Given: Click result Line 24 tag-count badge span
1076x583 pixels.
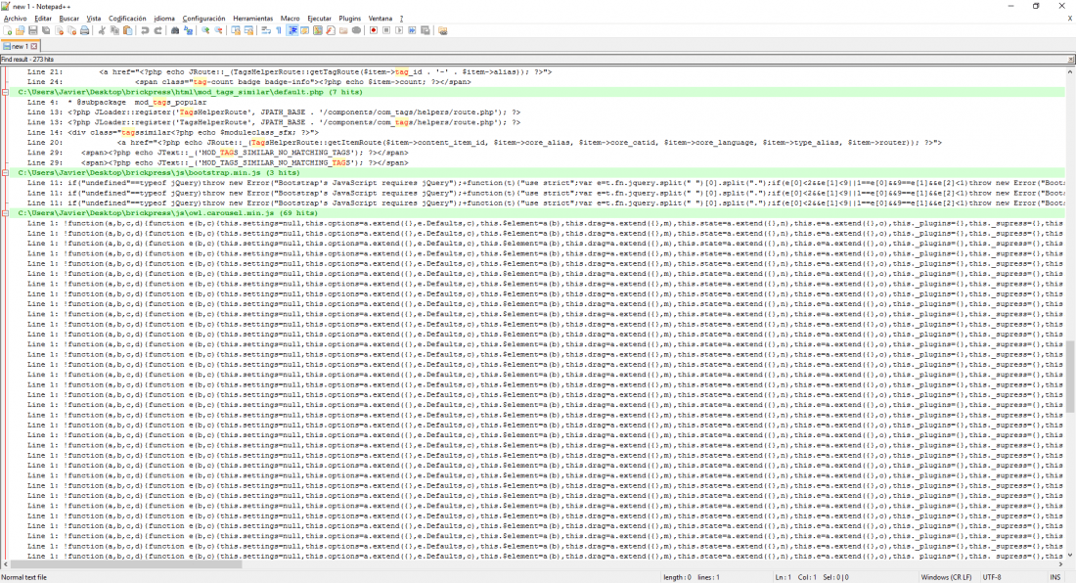Looking at the screenshot, I should point(249,81).
